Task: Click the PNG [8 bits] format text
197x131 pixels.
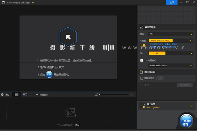Action: pos(153,107)
